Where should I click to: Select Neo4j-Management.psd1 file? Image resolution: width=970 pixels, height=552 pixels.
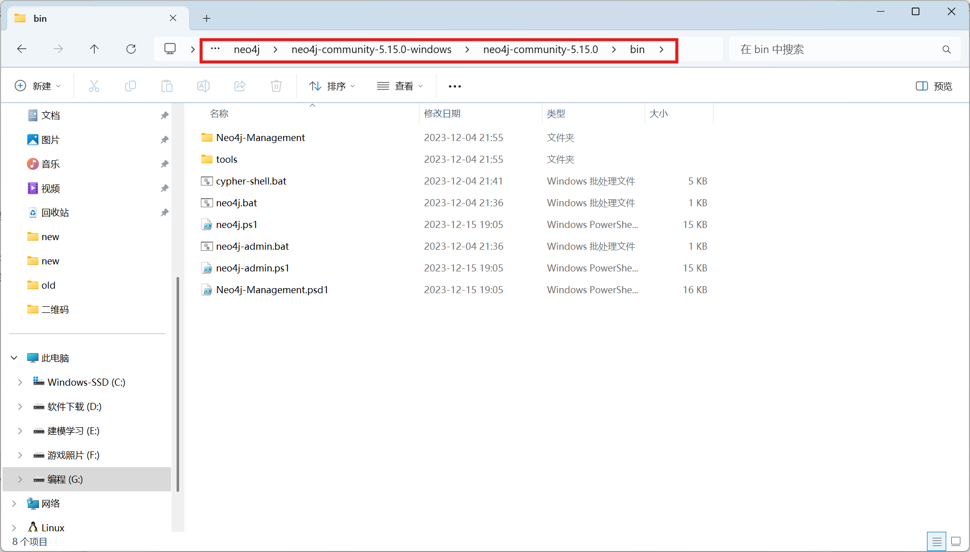click(x=272, y=290)
